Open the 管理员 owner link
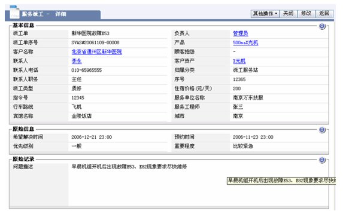The width and height of the screenshot is (343, 217). (241, 33)
